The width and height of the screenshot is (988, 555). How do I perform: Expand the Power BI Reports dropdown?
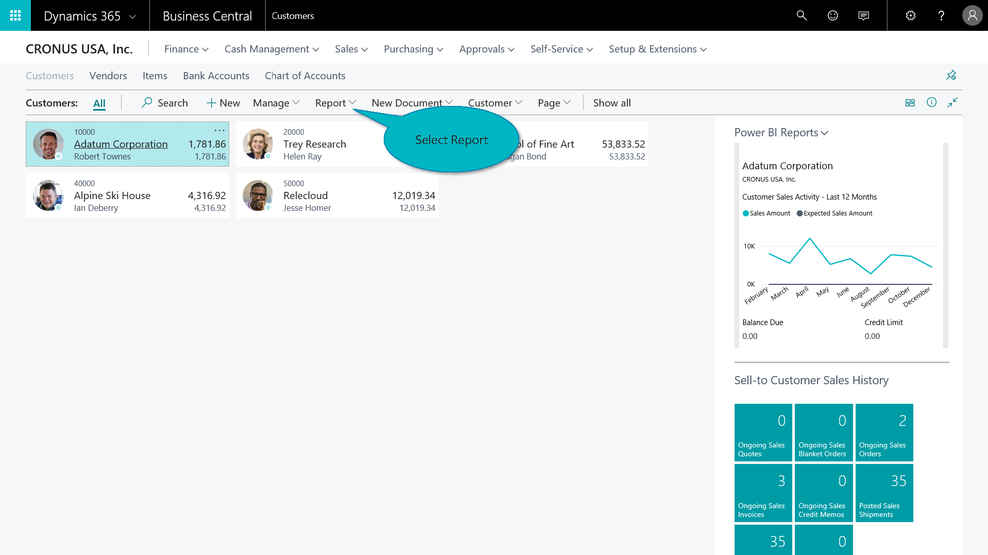(781, 133)
